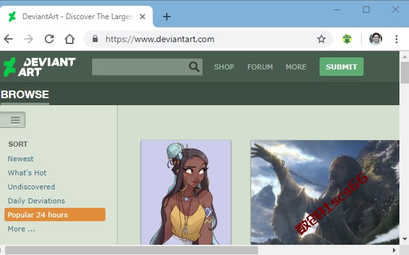Click the DeviantArt logo

tap(40, 67)
